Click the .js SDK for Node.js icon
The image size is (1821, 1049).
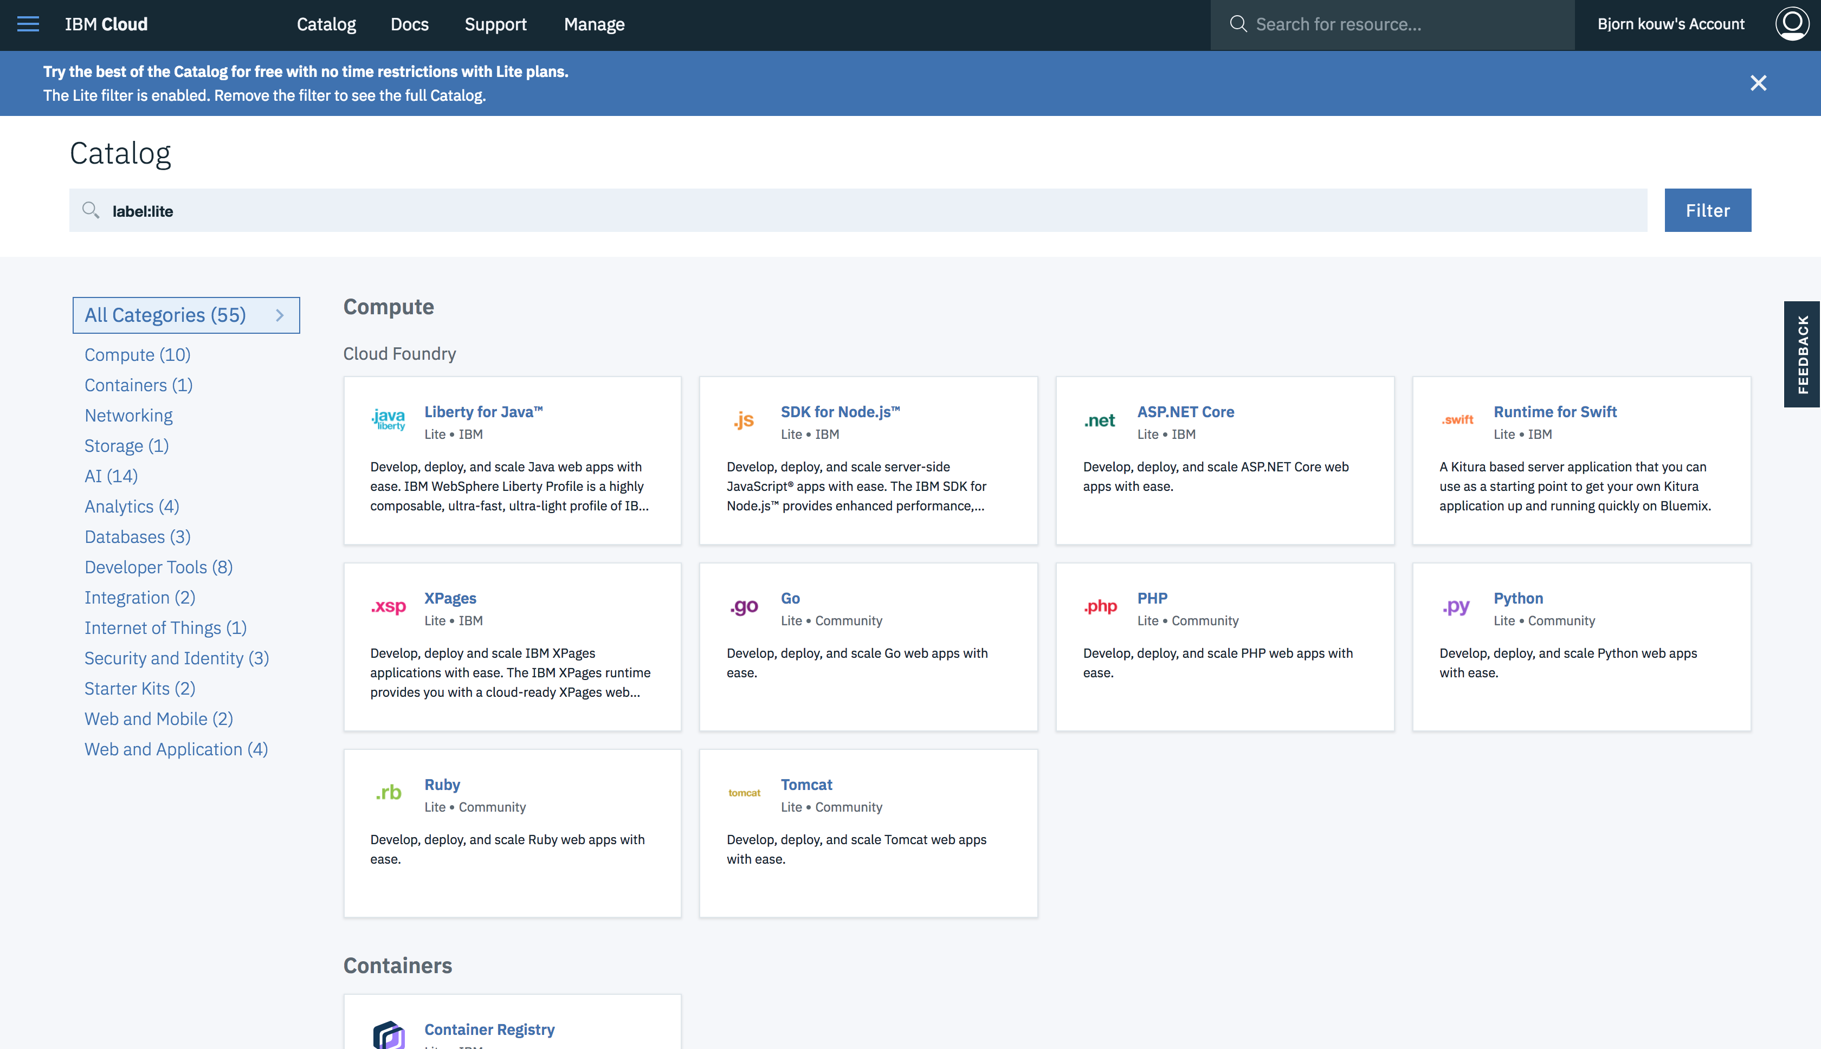(745, 420)
